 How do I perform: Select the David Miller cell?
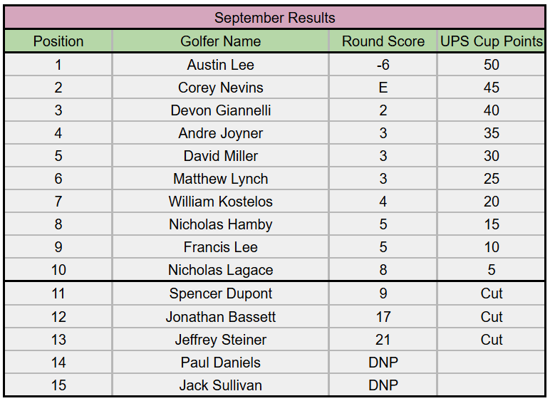(x=220, y=156)
